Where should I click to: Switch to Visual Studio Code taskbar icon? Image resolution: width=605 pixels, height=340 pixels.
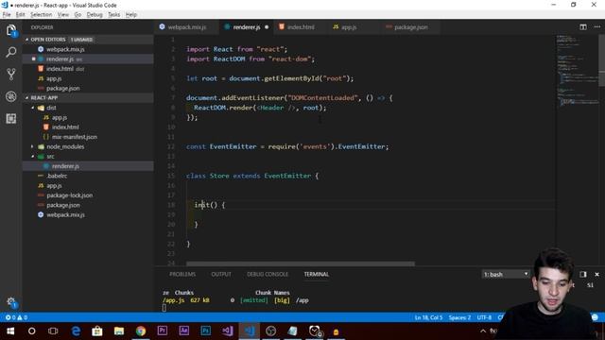(x=250, y=331)
